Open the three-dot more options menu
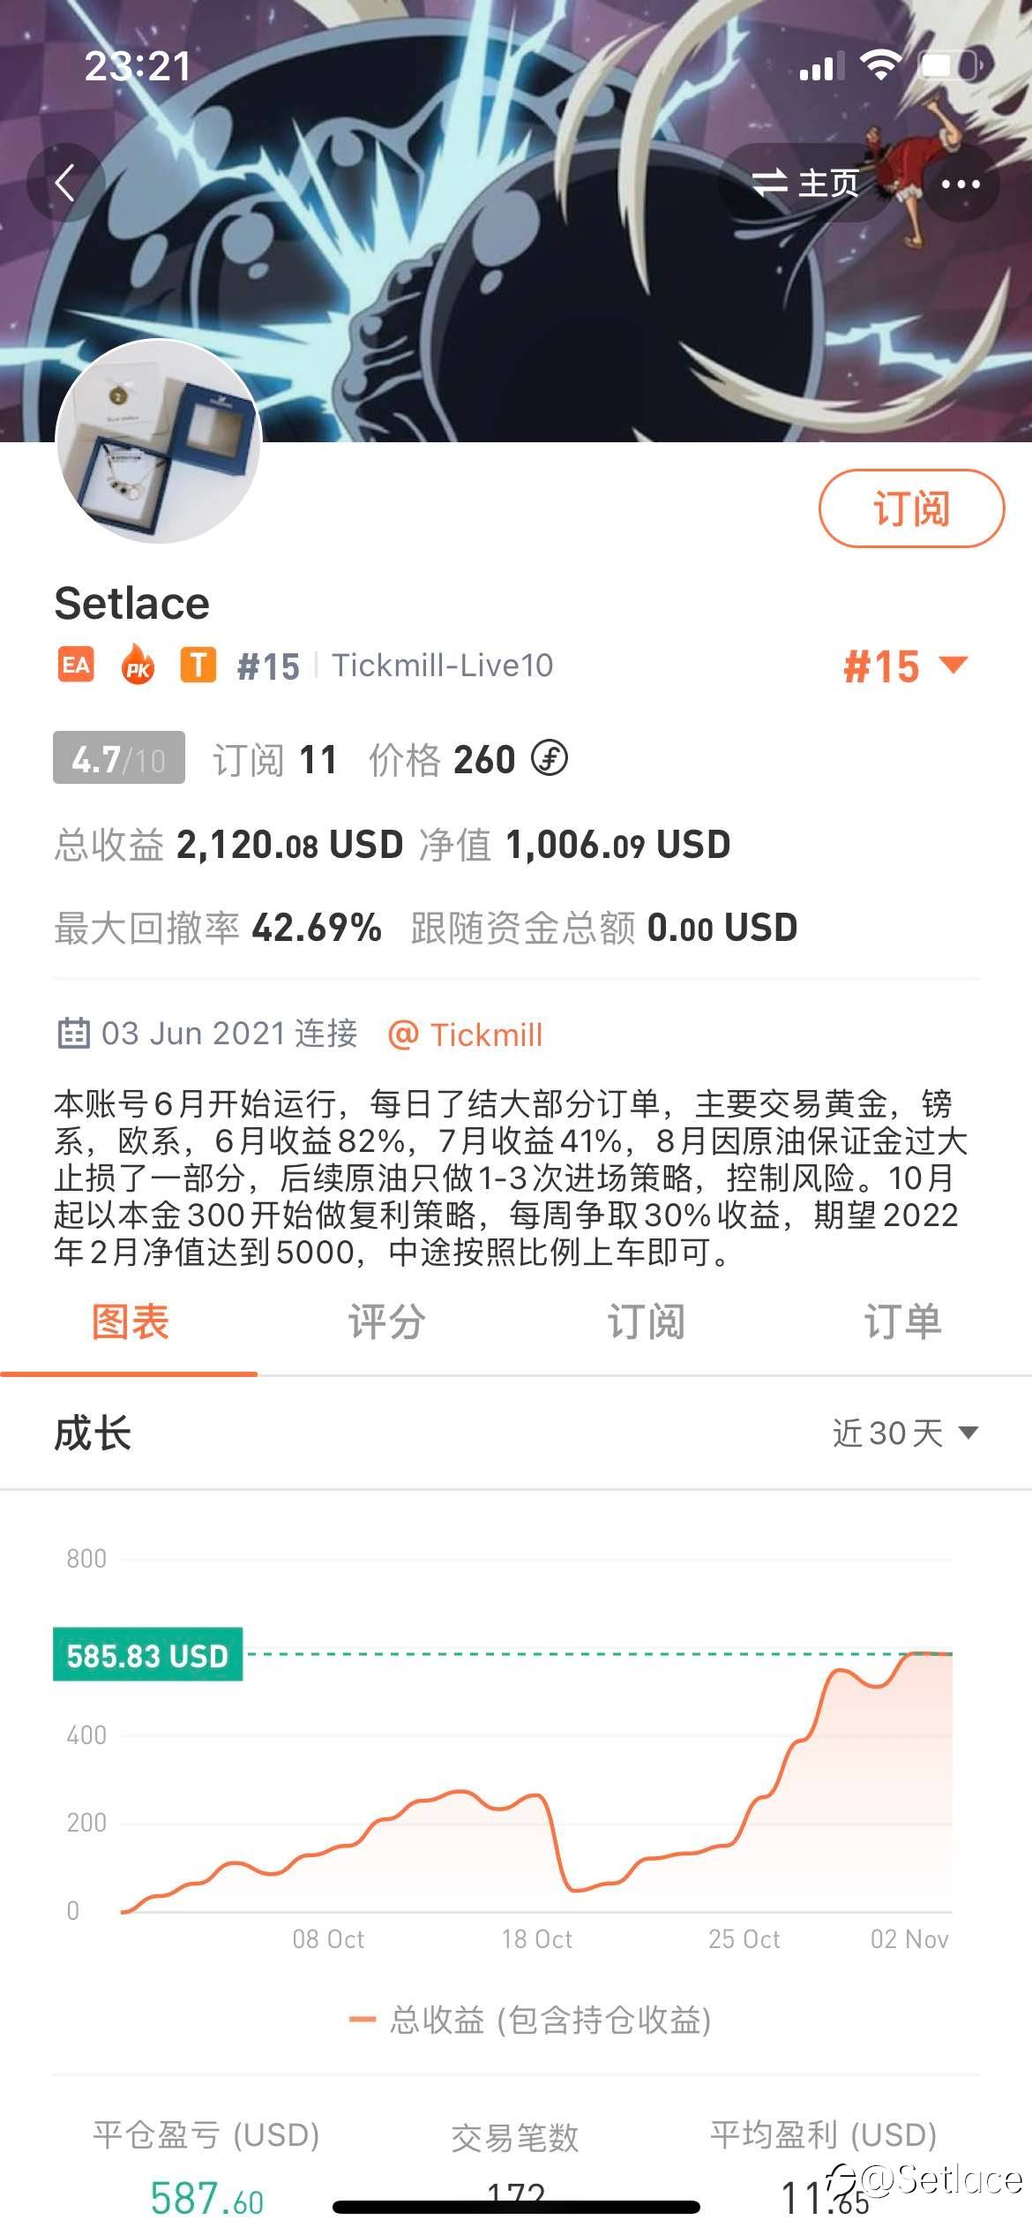 (961, 184)
